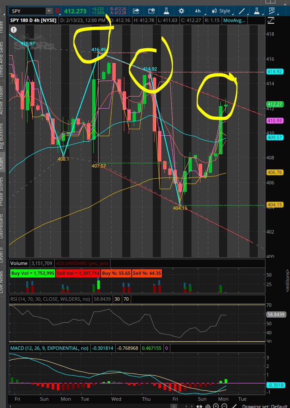Click the Volume study label
290x408 pixels.
pos(19,263)
